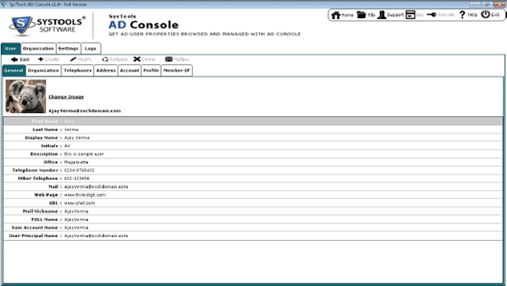Select the highlighted First Name row
The image size is (507, 286).
pos(253,122)
